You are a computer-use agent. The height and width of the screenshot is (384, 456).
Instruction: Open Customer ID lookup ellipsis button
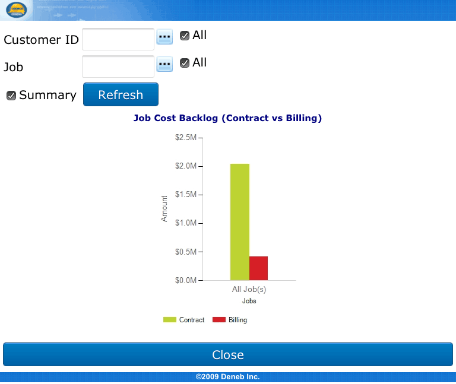click(x=164, y=37)
